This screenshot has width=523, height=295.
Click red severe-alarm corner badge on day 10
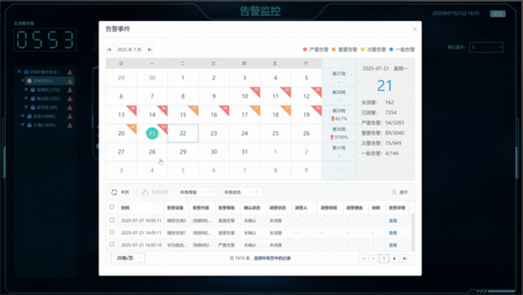tap(256, 91)
